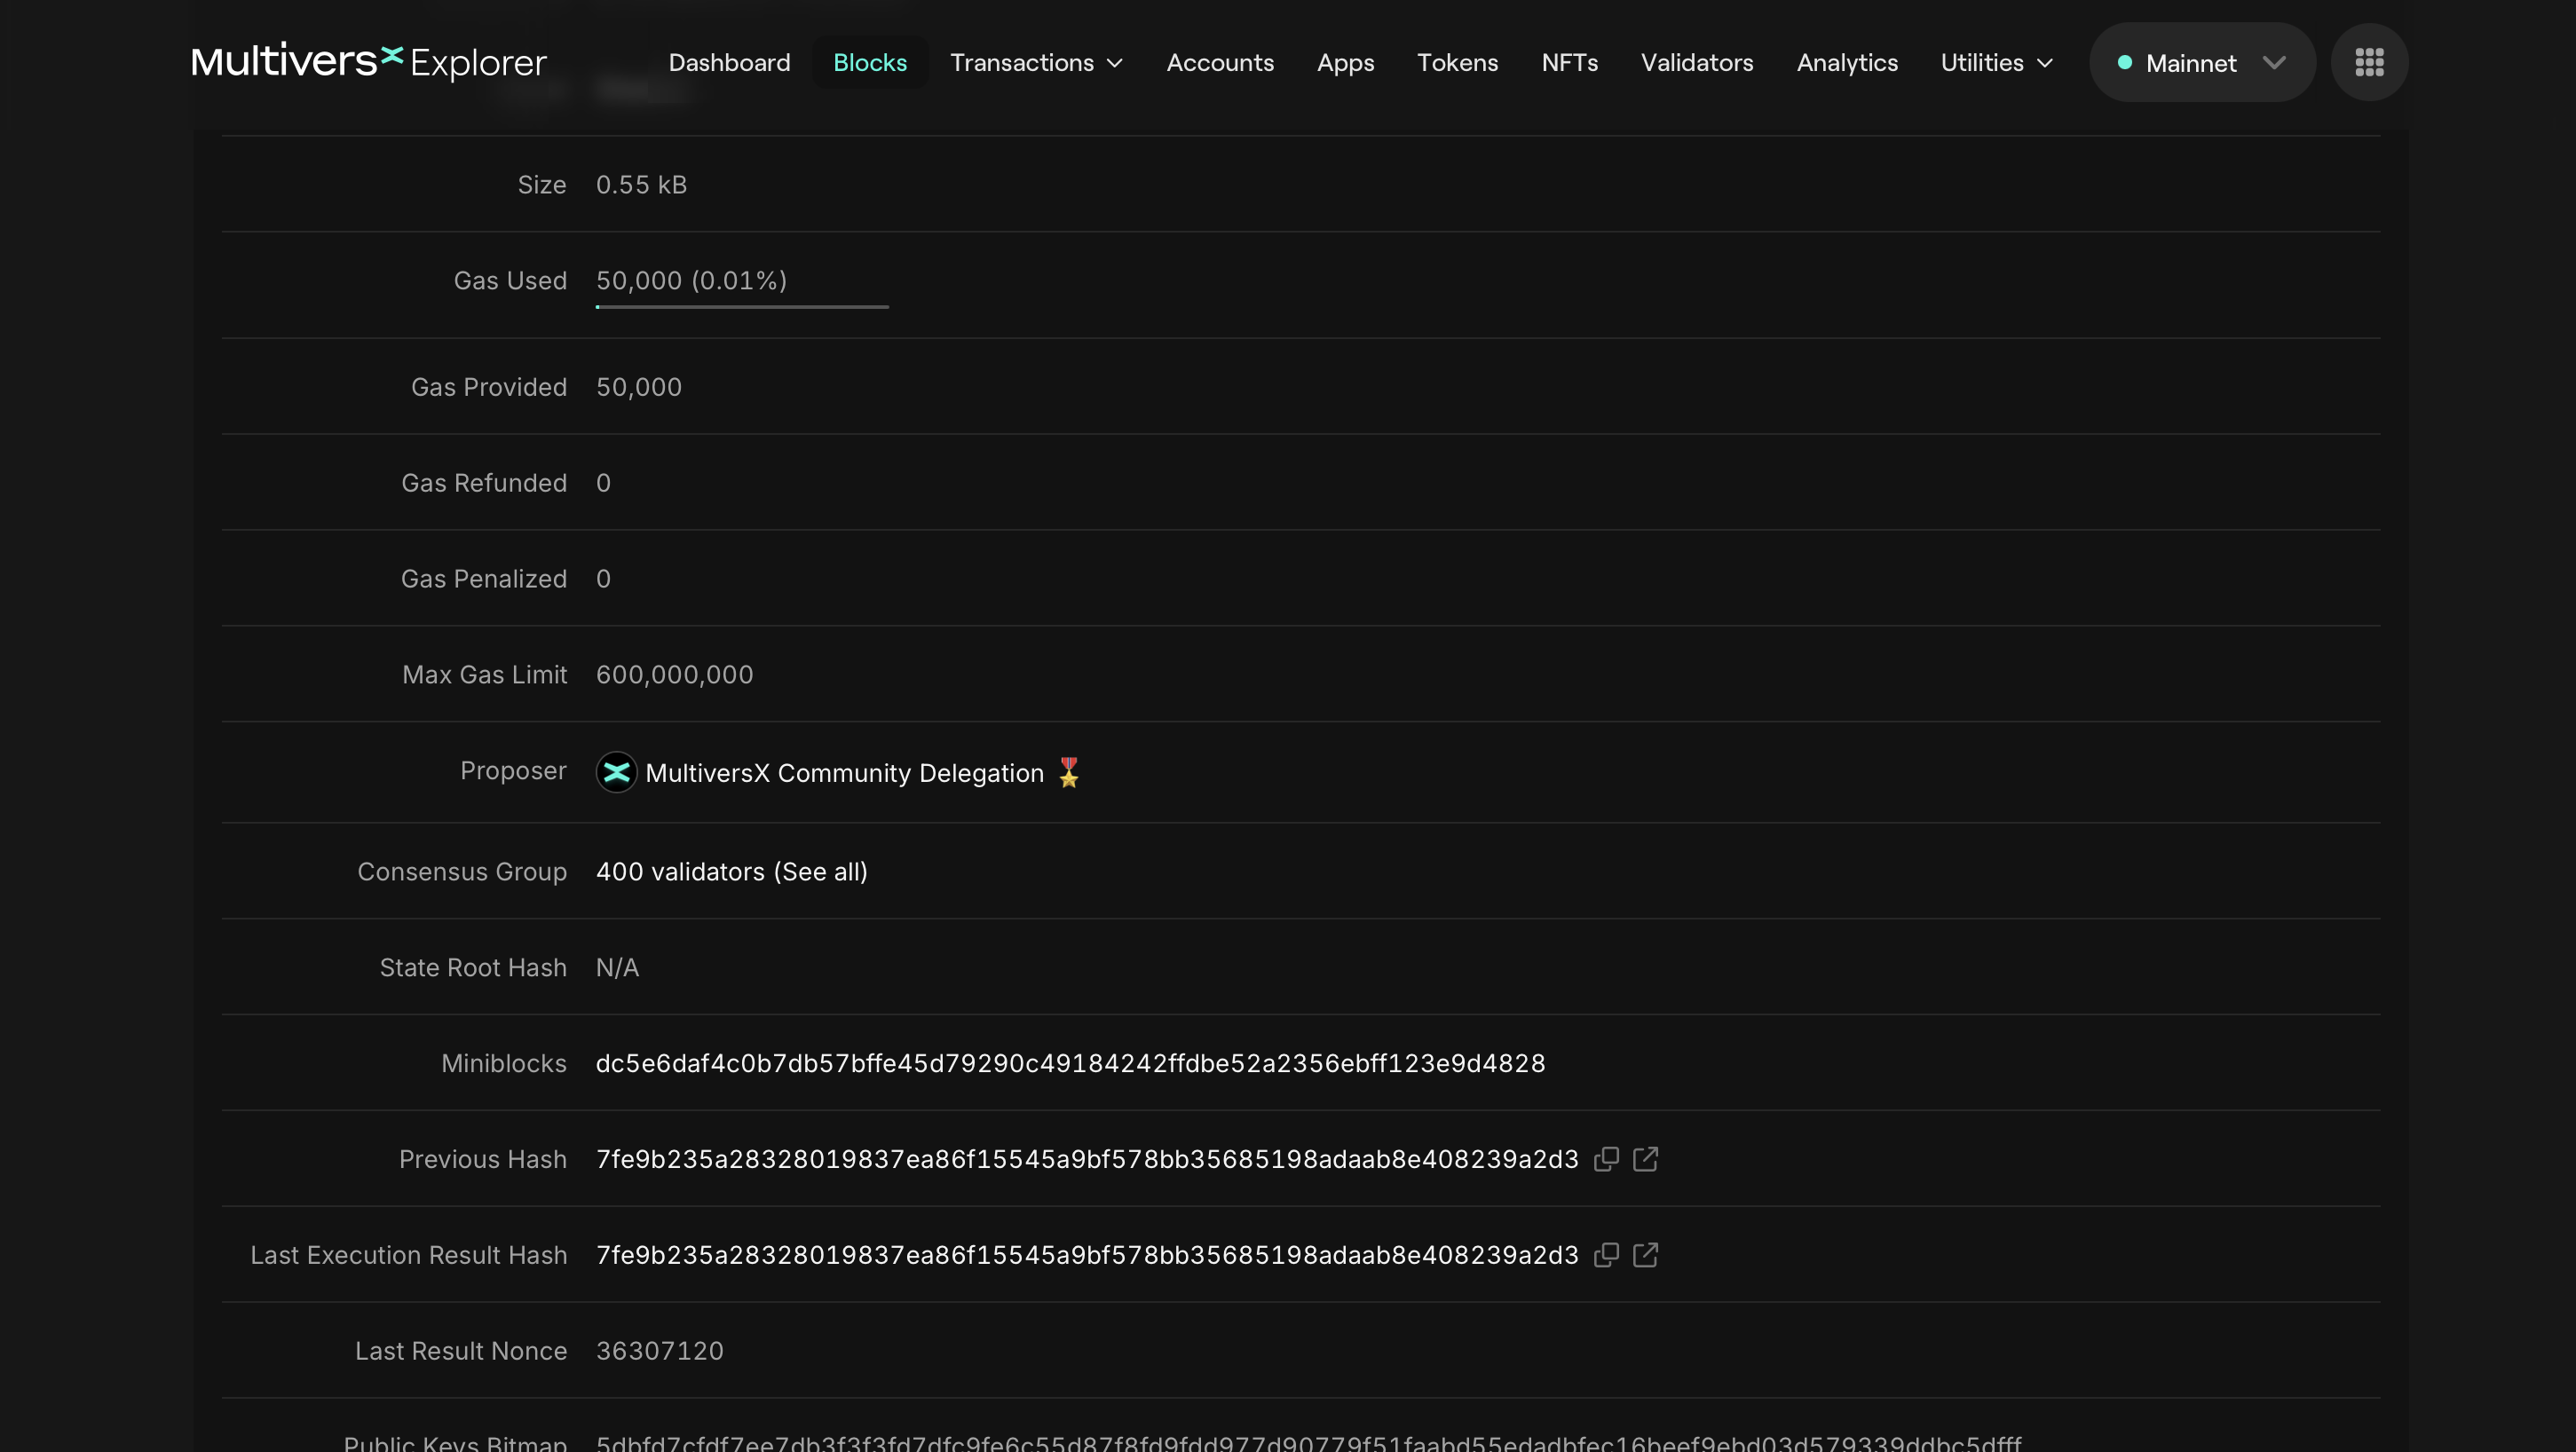This screenshot has height=1452, width=2576.
Task: Click the Max Gas Limit value 600,000,000
Action: click(674, 675)
